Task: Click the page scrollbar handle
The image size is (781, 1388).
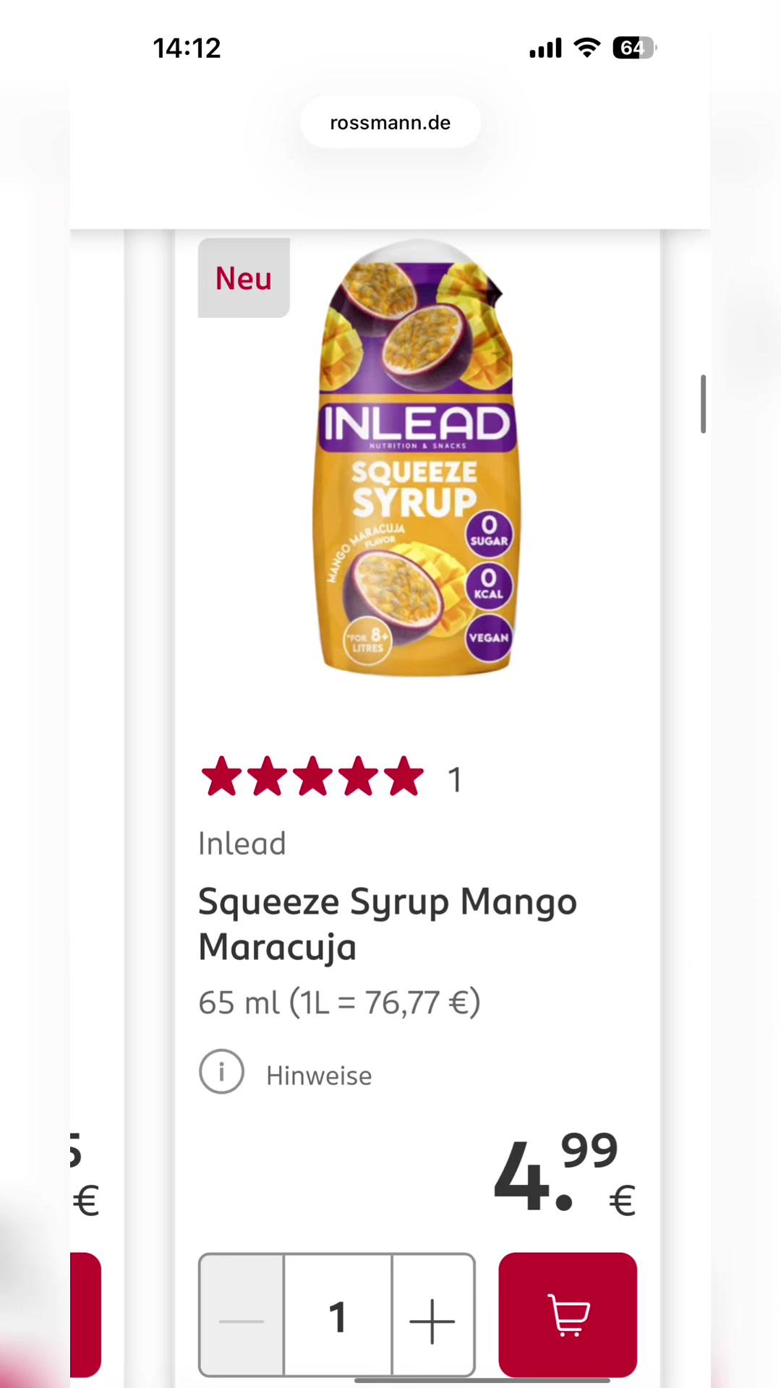Action: [x=703, y=404]
